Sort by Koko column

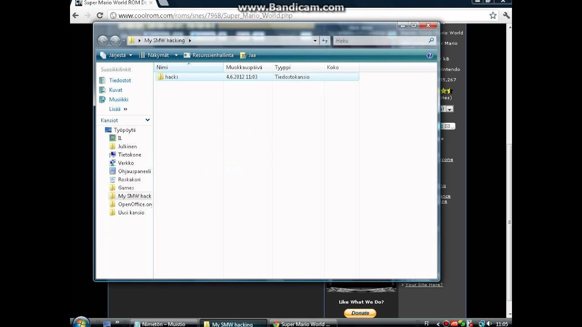[x=341, y=67]
